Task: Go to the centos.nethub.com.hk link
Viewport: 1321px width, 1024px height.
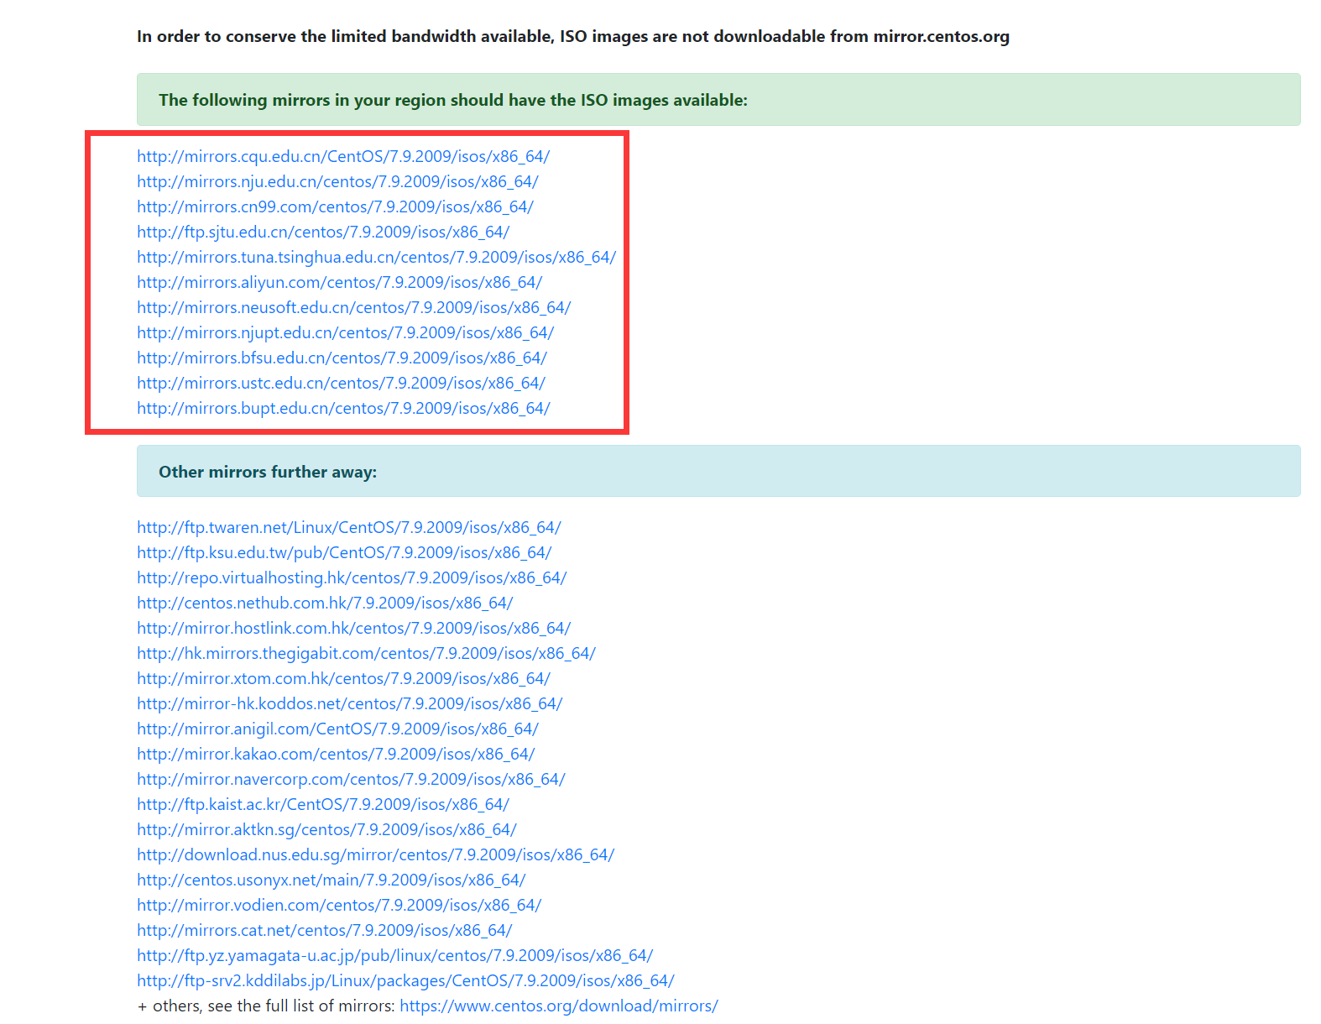Action: click(325, 603)
